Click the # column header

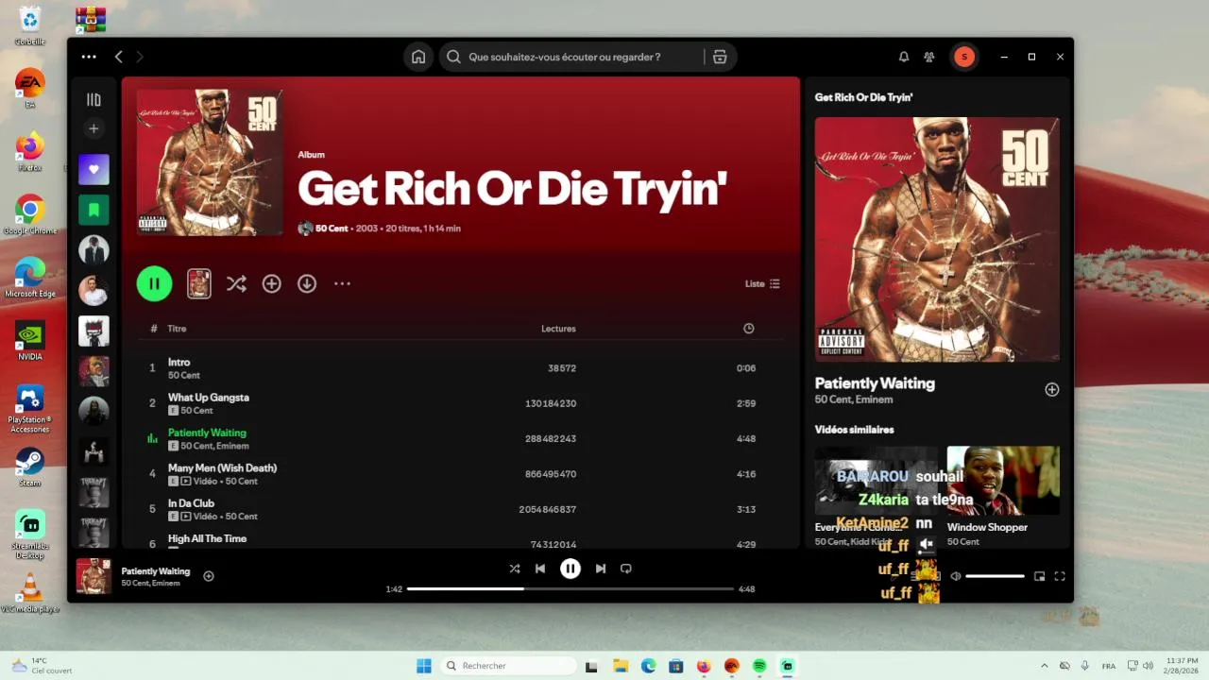pos(153,329)
